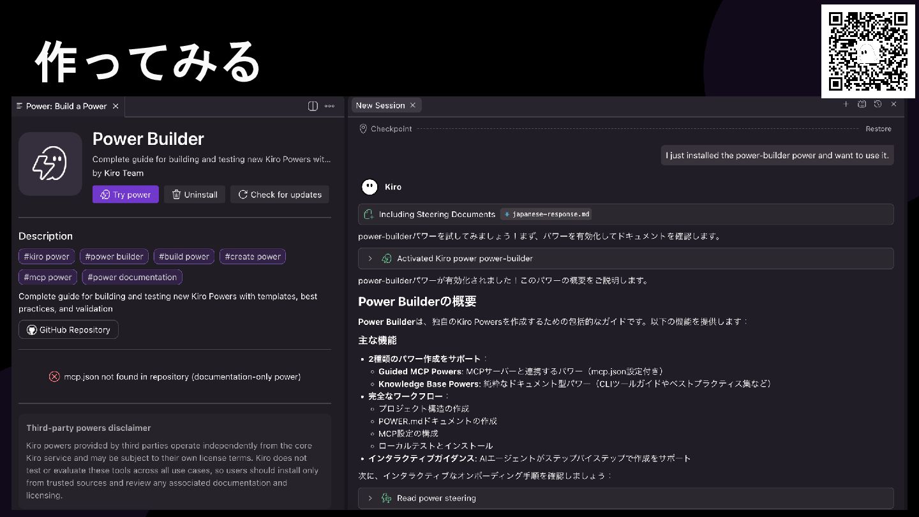Click the Power Builderの概要 heading
The height and width of the screenshot is (517, 919).
click(x=417, y=301)
